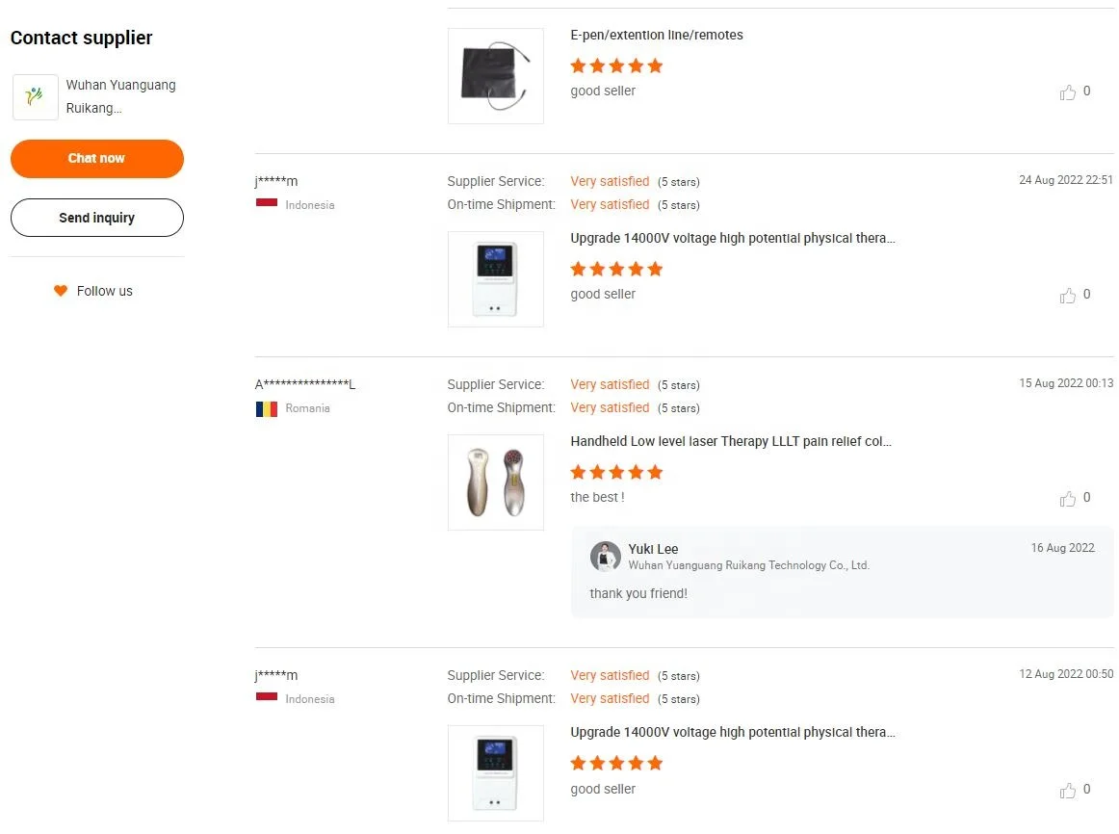Click Yuki Lee's name in the reply
Viewport: 1119px width, 834px height.
click(x=653, y=549)
